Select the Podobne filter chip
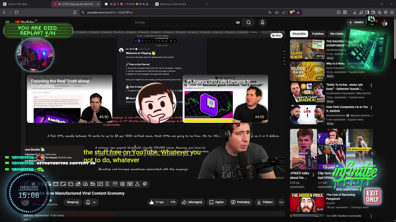This screenshot has height=222, width=396. point(318,34)
